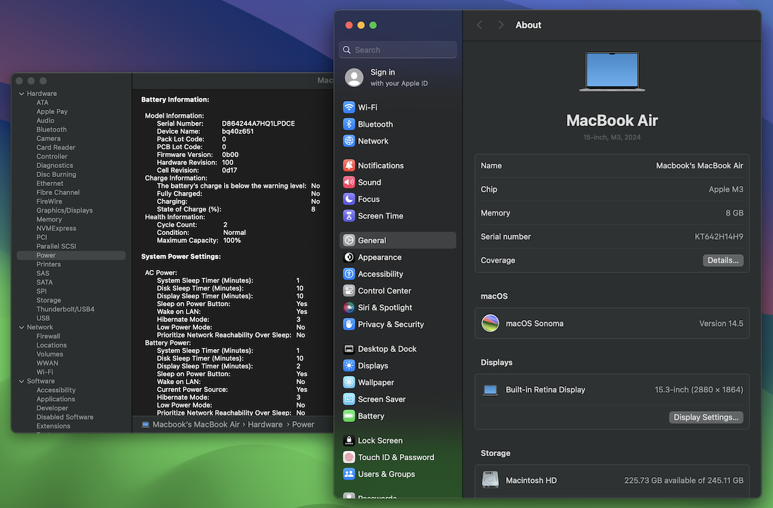Image resolution: width=773 pixels, height=508 pixels.
Task: Select the Accessibility icon
Action: pos(349,274)
